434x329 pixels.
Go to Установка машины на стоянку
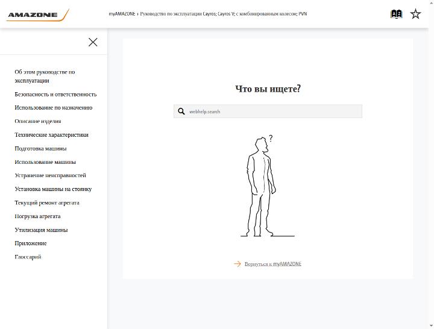53,189
